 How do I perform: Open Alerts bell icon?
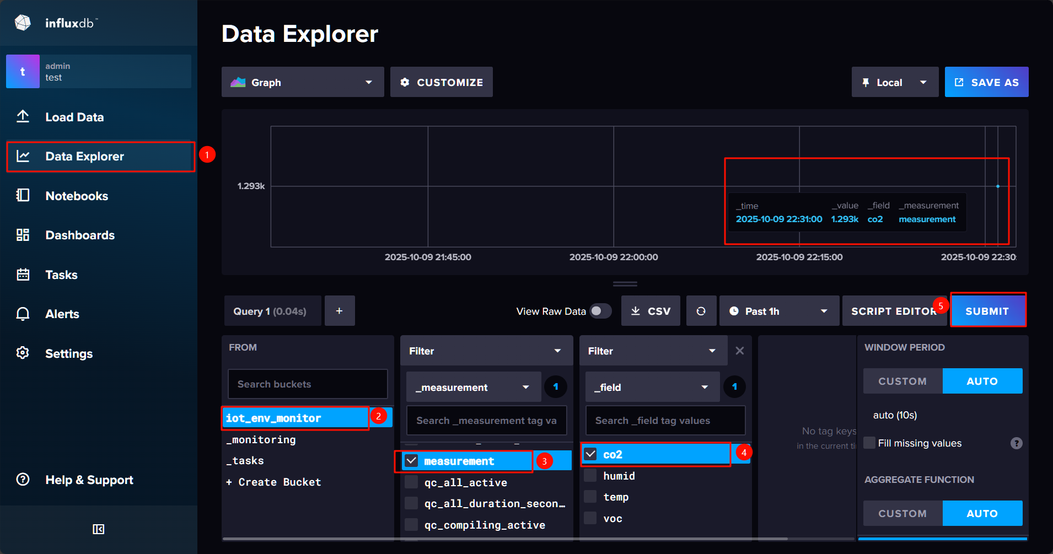[23, 314]
